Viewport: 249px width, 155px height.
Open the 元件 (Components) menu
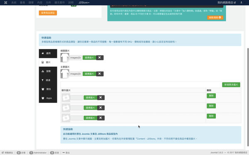[x=48, y=2]
